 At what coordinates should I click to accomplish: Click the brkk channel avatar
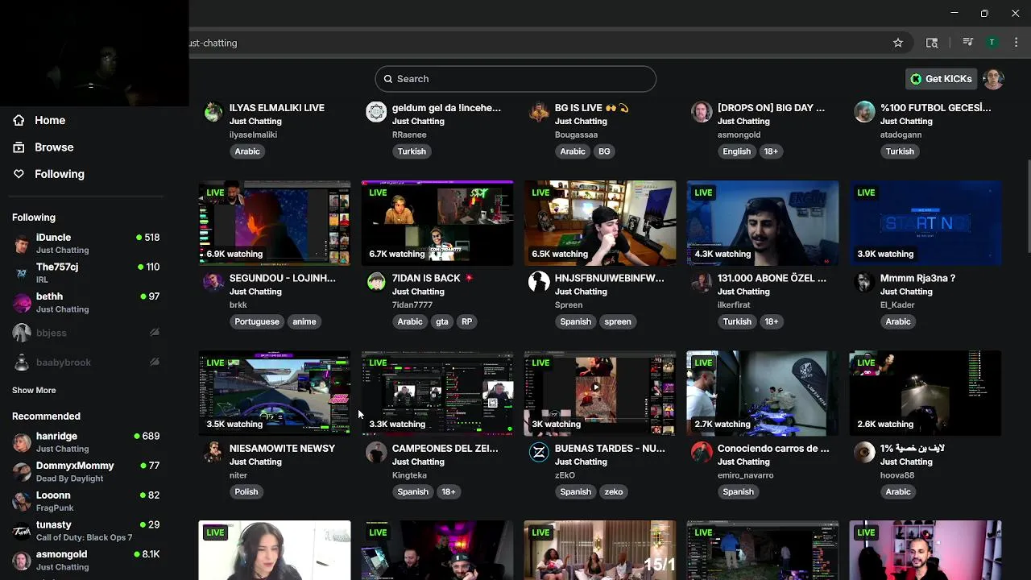213,282
